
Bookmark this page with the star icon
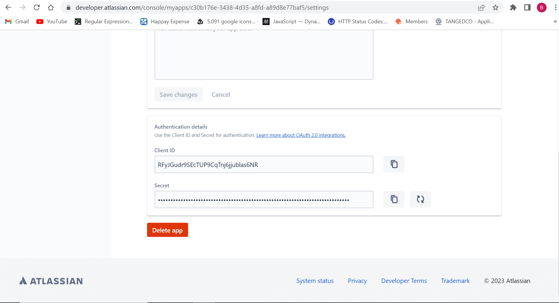coord(496,7)
